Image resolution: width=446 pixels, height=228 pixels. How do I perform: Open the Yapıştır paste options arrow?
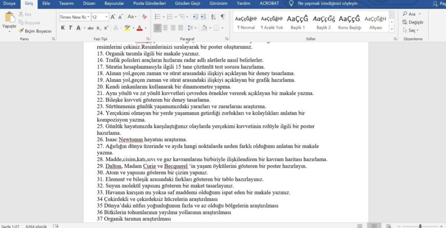pos(9,32)
